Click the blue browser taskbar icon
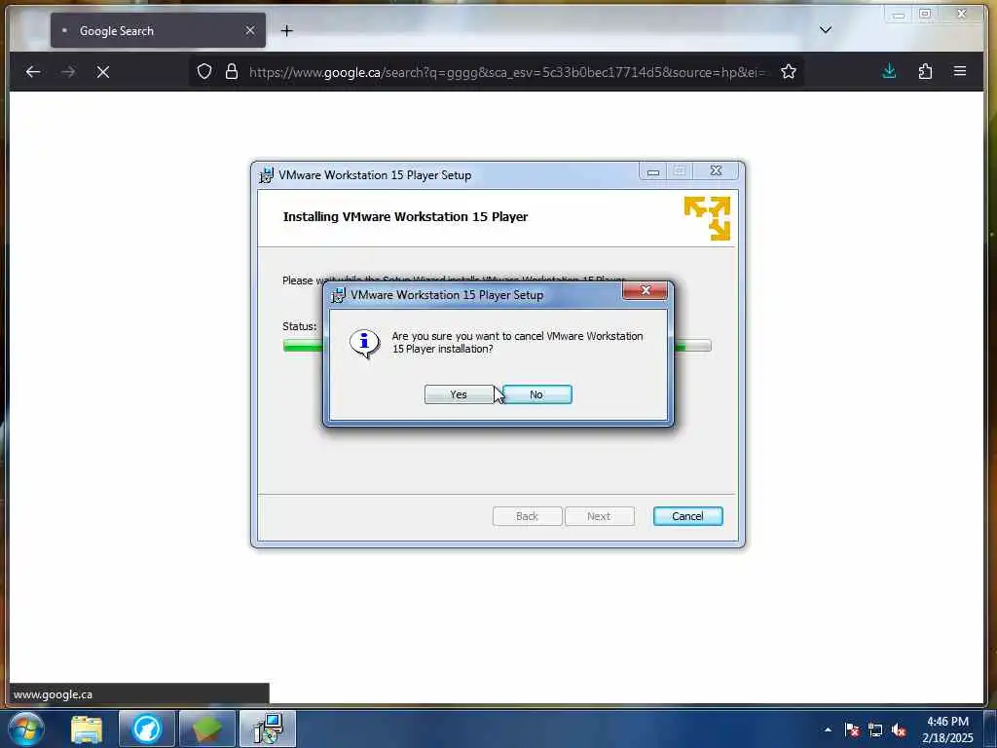Viewport: 997px width, 748px height. click(147, 729)
